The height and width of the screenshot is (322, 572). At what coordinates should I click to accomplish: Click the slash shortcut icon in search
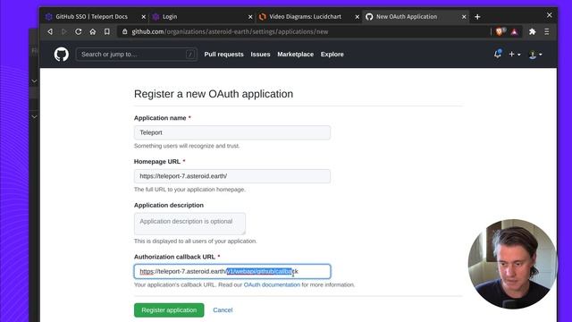coord(190,55)
